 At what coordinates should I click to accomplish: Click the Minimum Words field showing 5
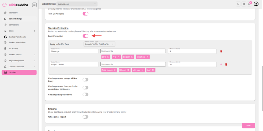(192, 51)
